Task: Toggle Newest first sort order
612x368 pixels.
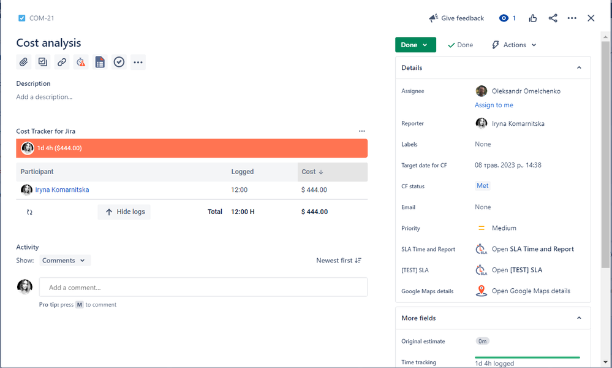Action: (x=339, y=261)
